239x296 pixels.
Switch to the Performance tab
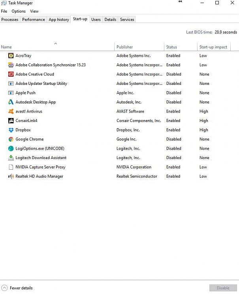[x=34, y=19]
